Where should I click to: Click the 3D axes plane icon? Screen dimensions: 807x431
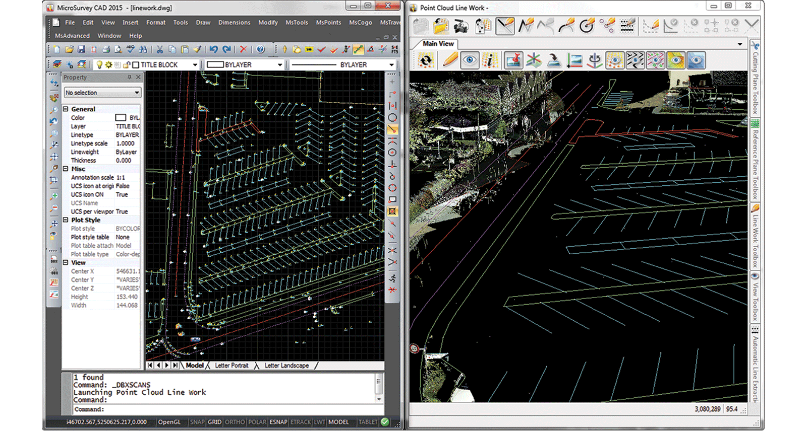tap(534, 60)
